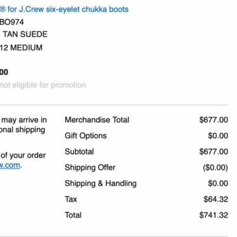Image resolution: width=237 pixels, height=237 pixels.
Task: Click the Total amount $741.32
Action: point(214,215)
